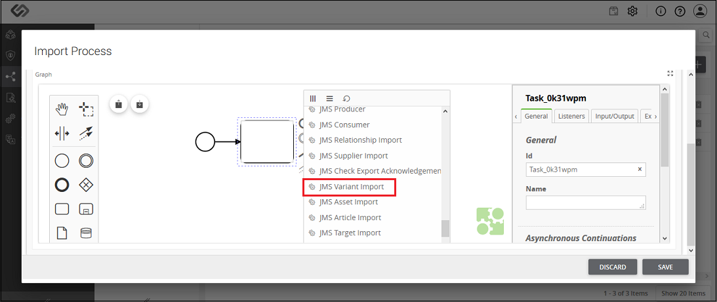Click the Asynchronous Continuations heading
This screenshot has height=302, width=717.
(581, 238)
